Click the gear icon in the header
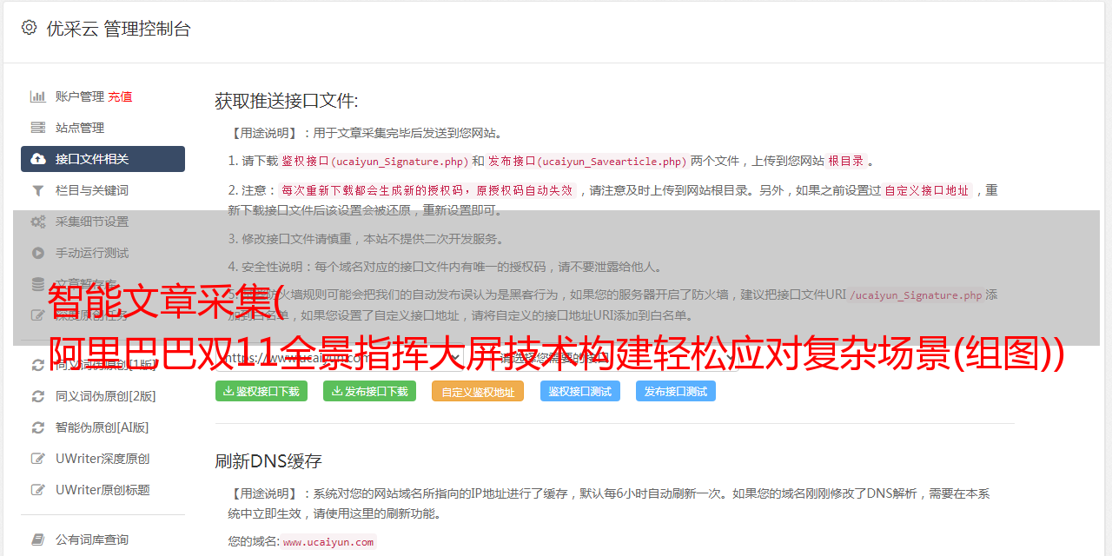The width and height of the screenshot is (1112, 556). click(x=30, y=28)
